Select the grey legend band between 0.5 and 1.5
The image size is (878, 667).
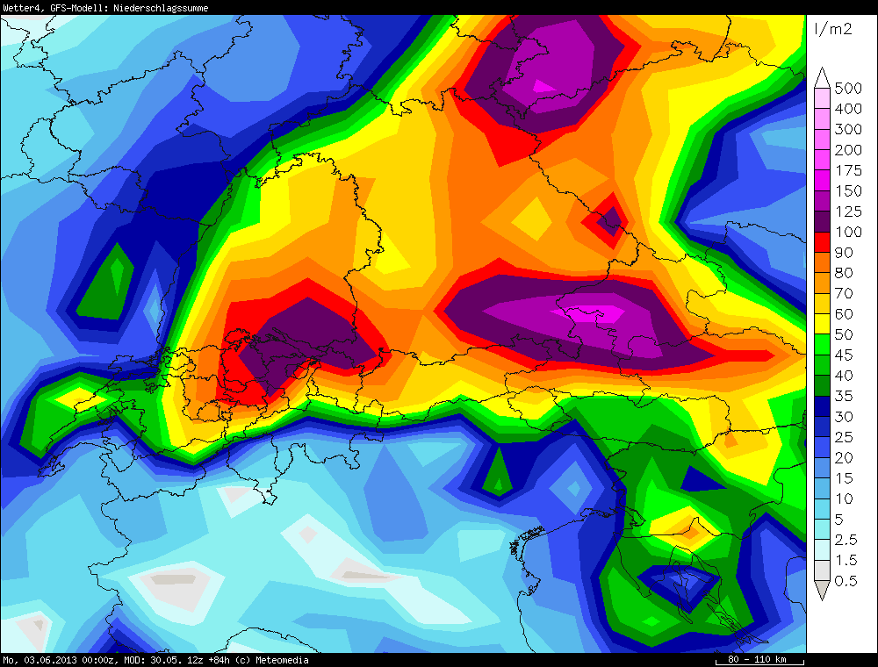tap(822, 571)
